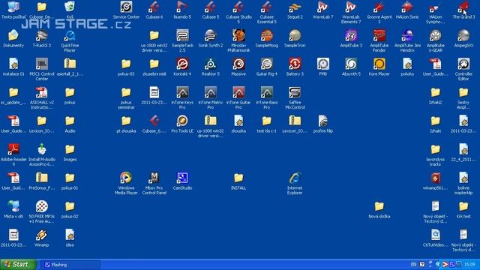Select the Cubase Essential 5 icon
480x270 pixels.
[x=267, y=7]
